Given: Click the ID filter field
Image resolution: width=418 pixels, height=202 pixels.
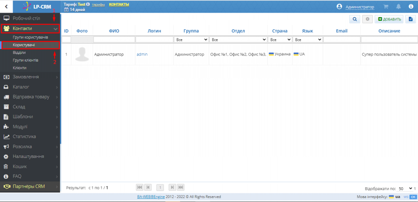Looking at the screenshot, I should (x=67, y=40).
